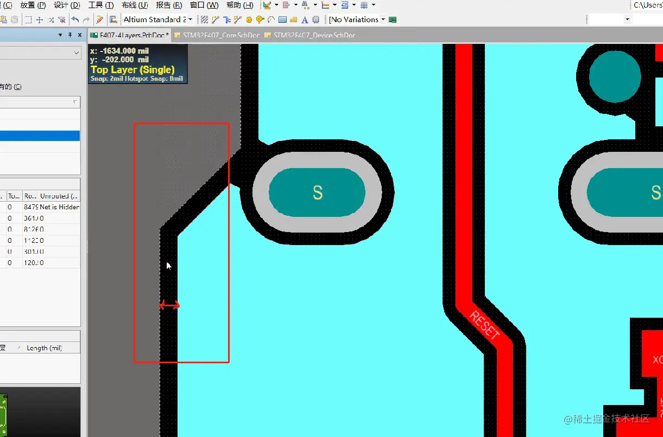The height and width of the screenshot is (437, 663).
Task: Expand the Place Dimension dropdown arrow
Action: 334,5
